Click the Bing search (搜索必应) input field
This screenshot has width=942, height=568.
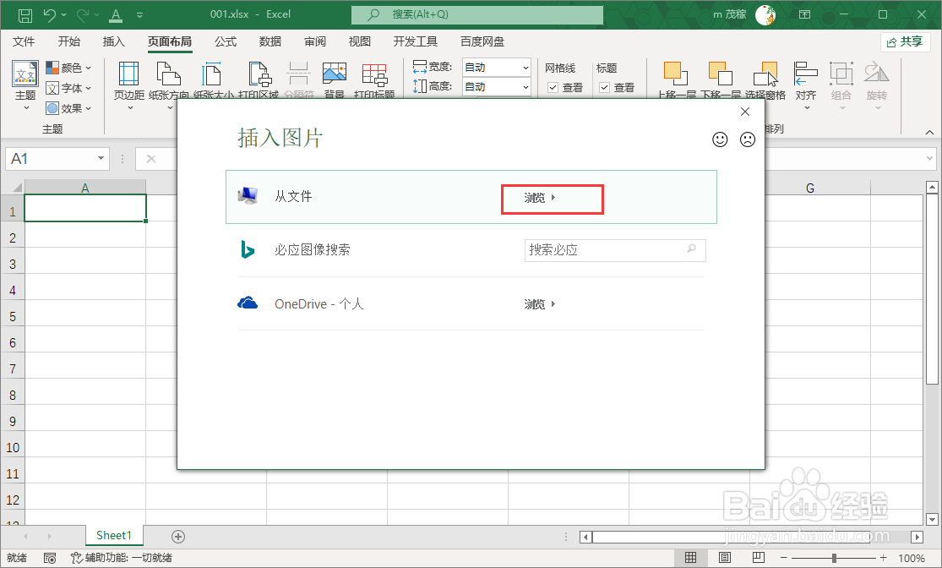[x=615, y=250]
